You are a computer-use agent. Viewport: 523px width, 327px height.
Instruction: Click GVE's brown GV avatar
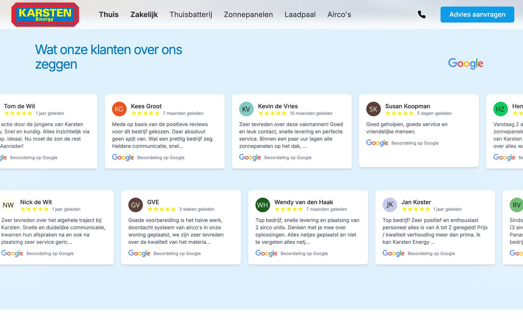[136, 205]
